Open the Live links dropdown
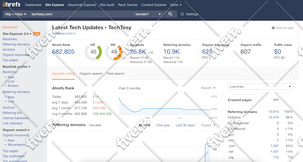The width and height of the screenshot is (303, 162). click(x=260, y=86)
